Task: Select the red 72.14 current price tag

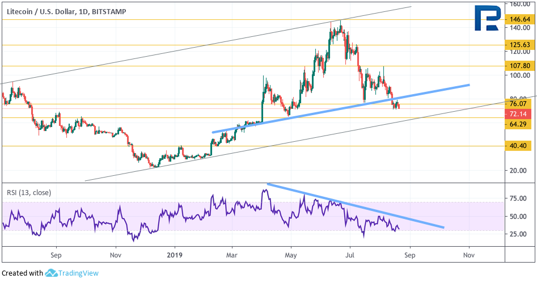Action: tap(518, 114)
